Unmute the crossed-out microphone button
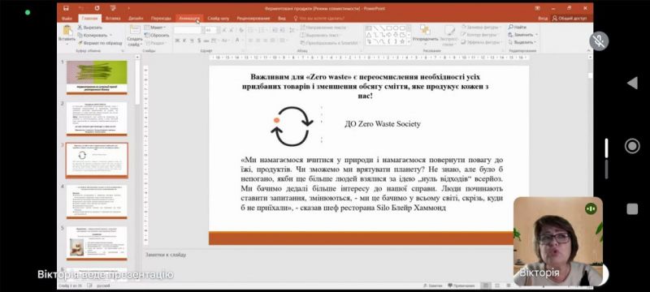Screen dimensions: 650x292 (599, 41)
